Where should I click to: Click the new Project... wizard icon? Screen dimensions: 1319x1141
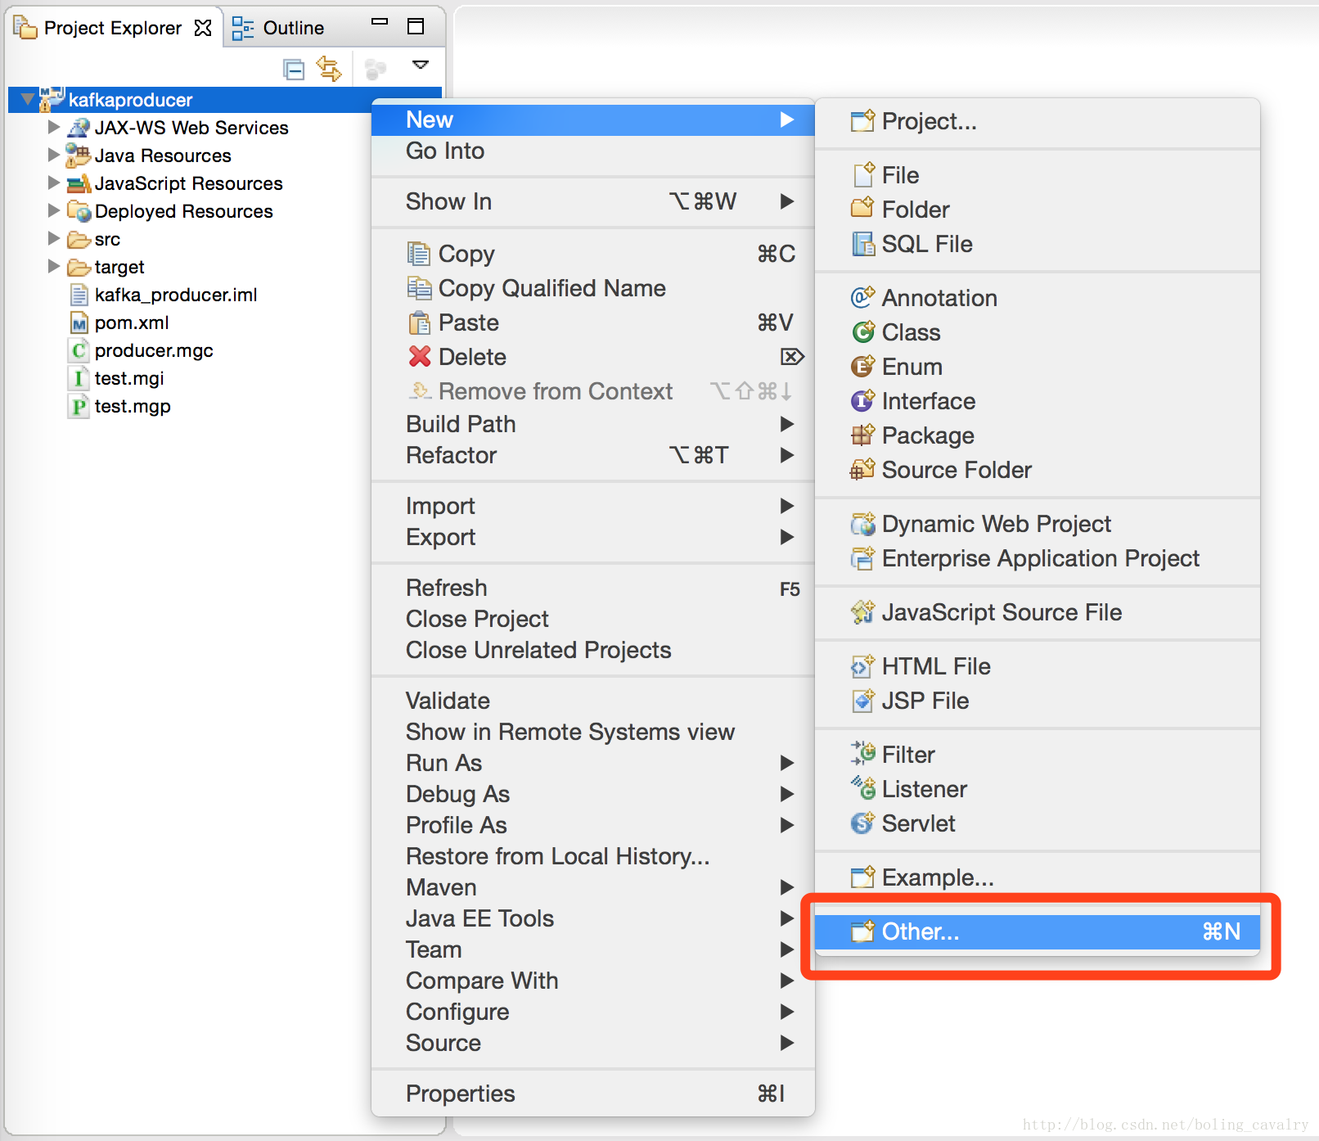(863, 121)
